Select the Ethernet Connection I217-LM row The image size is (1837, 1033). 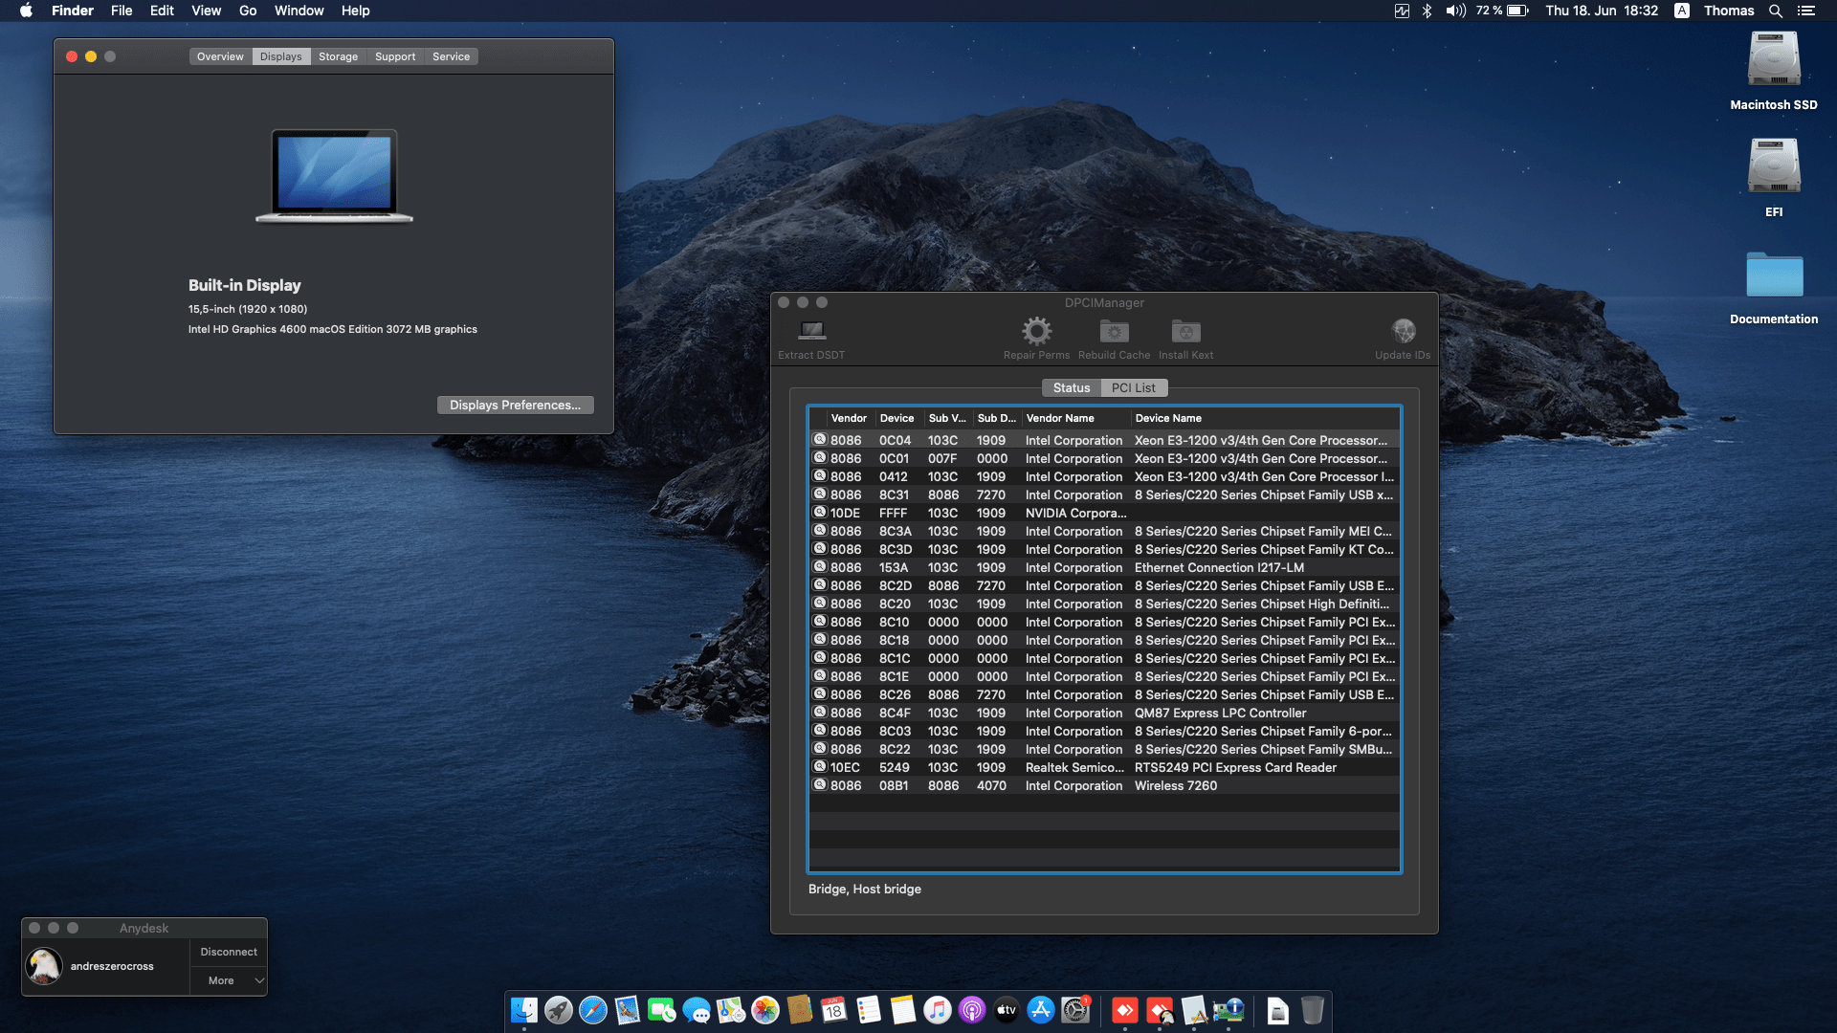click(1104, 567)
